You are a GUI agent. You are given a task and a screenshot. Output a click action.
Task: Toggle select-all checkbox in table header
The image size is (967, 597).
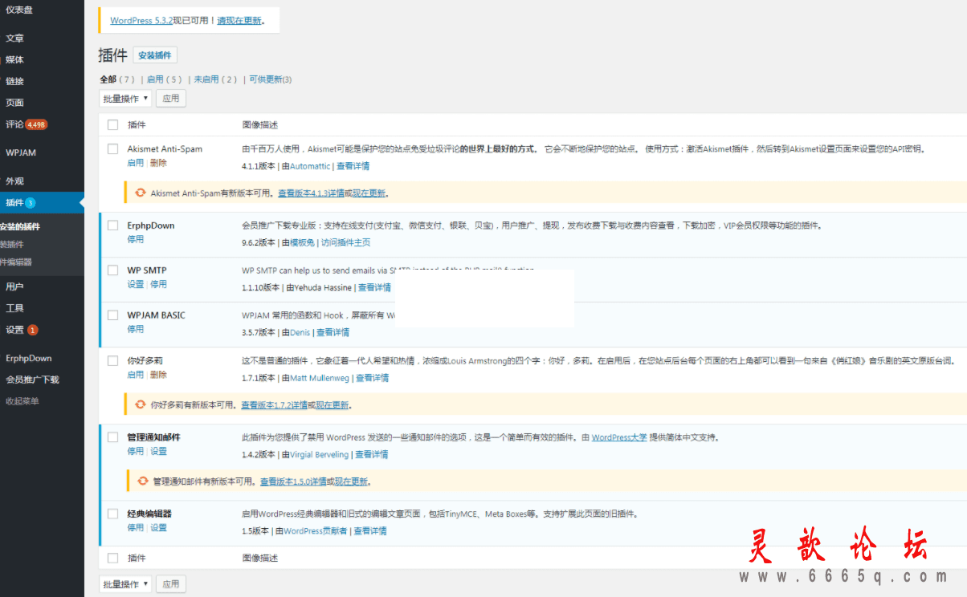pos(112,124)
